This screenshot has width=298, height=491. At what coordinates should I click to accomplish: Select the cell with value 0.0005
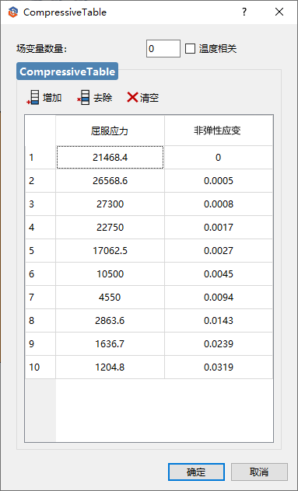[x=219, y=181]
